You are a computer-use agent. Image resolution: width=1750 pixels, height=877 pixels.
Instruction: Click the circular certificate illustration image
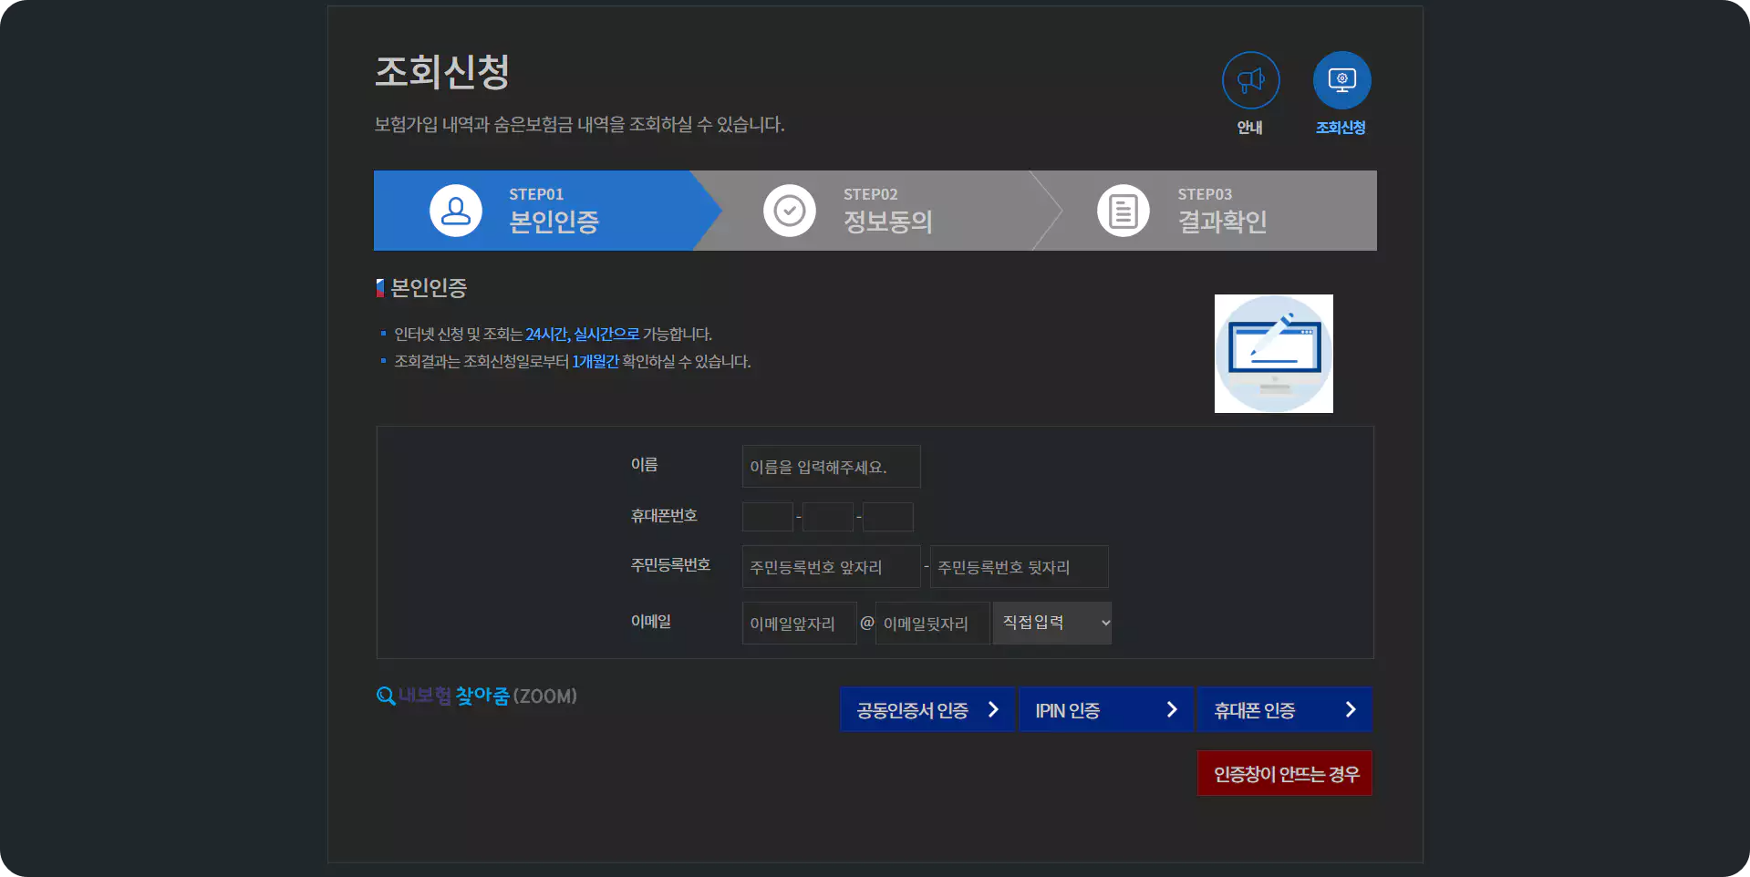pyautogui.click(x=1273, y=353)
